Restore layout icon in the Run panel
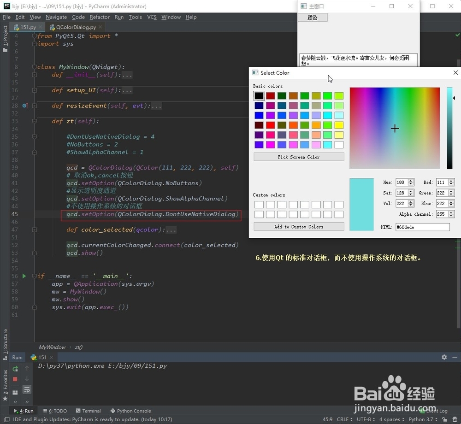This screenshot has height=424, width=461. (x=15, y=392)
